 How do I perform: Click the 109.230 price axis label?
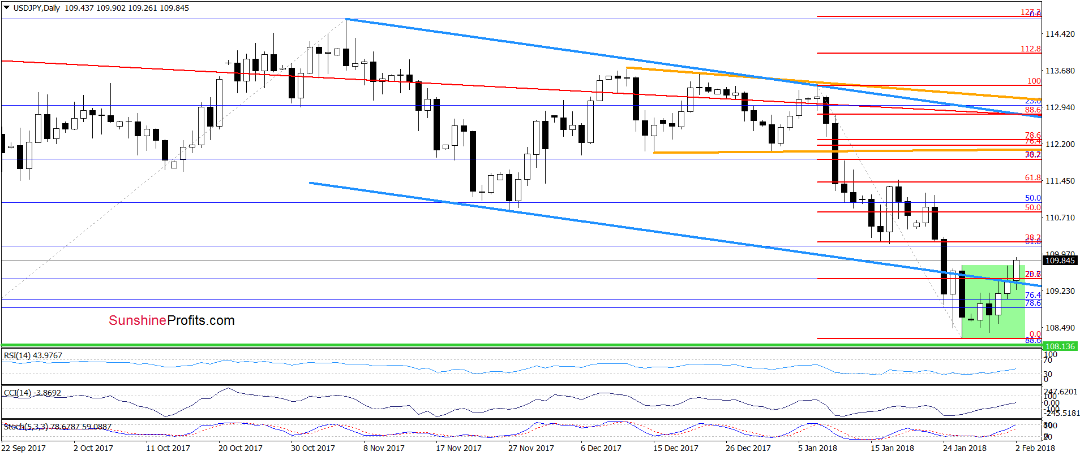(1060, 291)
